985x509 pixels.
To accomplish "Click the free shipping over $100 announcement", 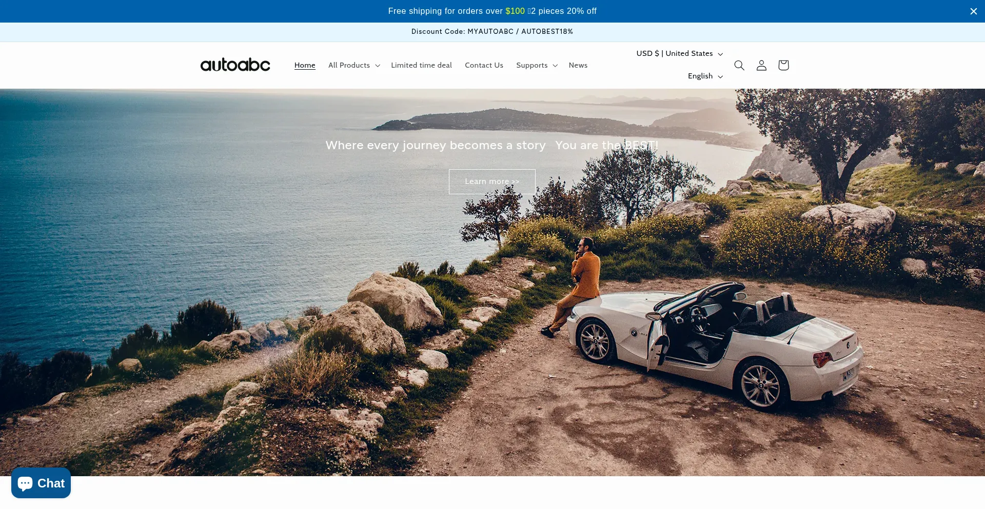I will pos(492,11).
